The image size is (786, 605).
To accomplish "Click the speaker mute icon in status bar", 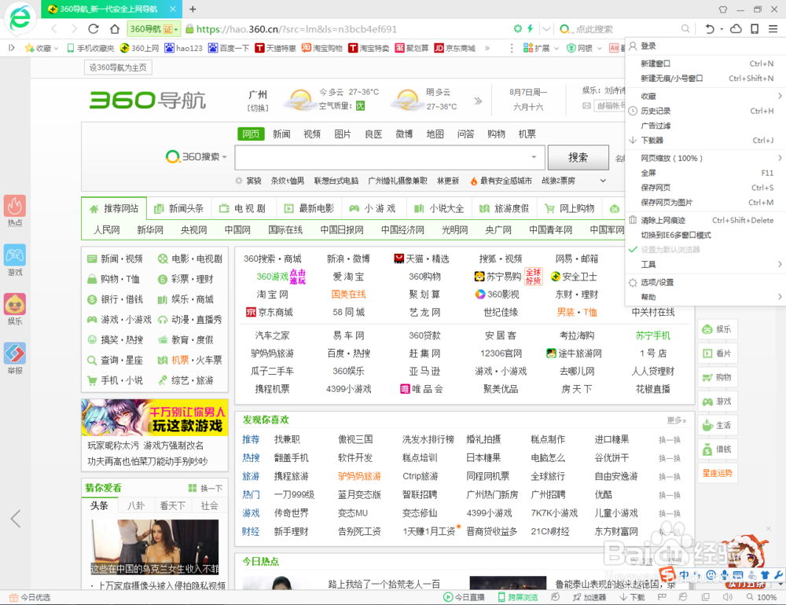I will pos(727,597).
